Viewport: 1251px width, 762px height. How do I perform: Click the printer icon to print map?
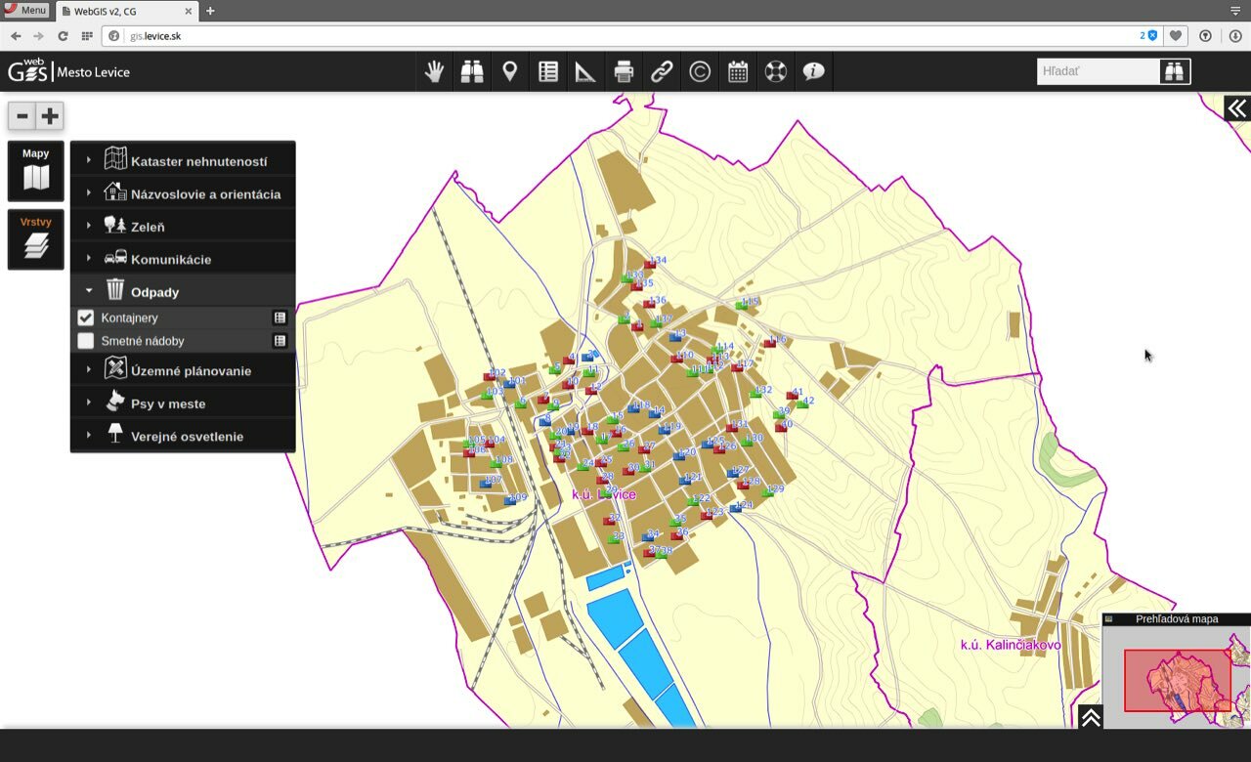pyautogui.click(x=624, y=71)
